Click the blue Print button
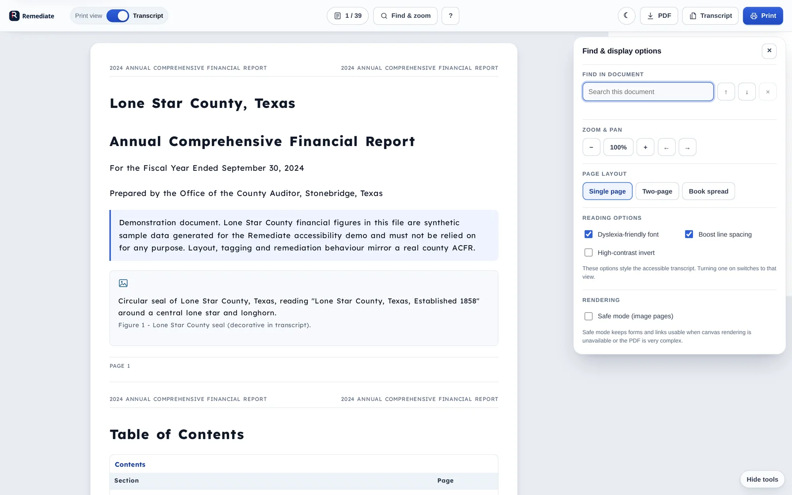This screenshot has width=792, height=495. click(763, 16)
